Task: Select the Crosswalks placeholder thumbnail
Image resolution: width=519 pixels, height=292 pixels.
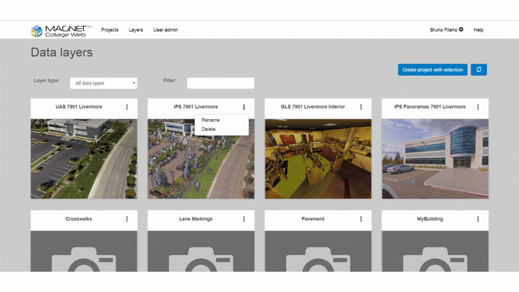Action: (84, 251)
